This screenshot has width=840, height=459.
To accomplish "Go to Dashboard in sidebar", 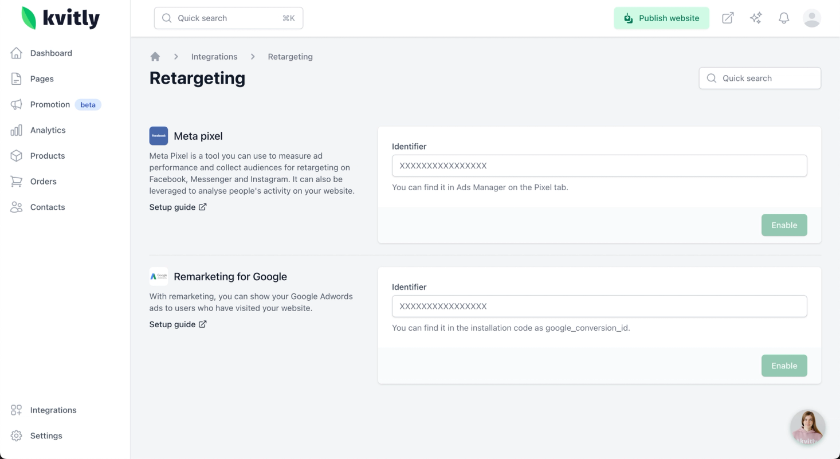I will 51,53.
